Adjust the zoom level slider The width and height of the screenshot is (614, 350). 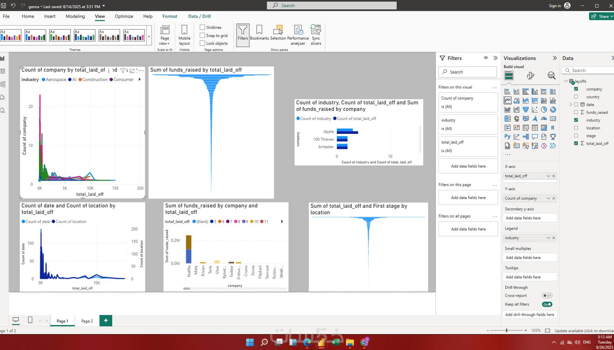pos(507,331)
